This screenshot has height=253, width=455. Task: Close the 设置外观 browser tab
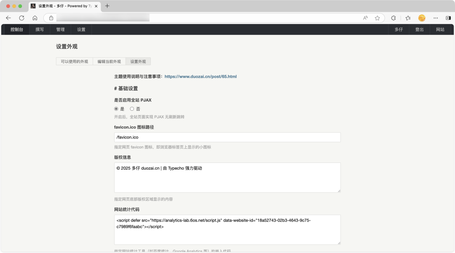tap(96, 6)
